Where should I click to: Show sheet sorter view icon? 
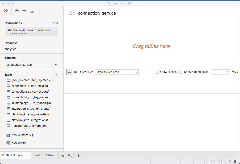[x=225, y=161]
